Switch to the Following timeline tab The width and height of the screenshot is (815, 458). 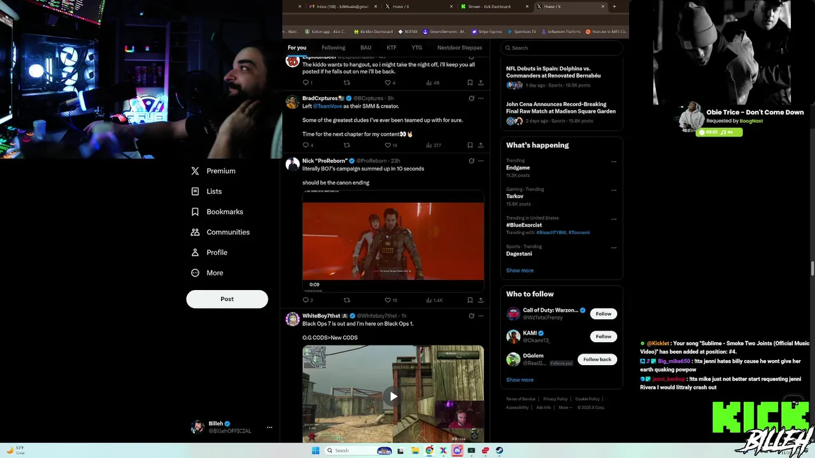click(333, 48)
